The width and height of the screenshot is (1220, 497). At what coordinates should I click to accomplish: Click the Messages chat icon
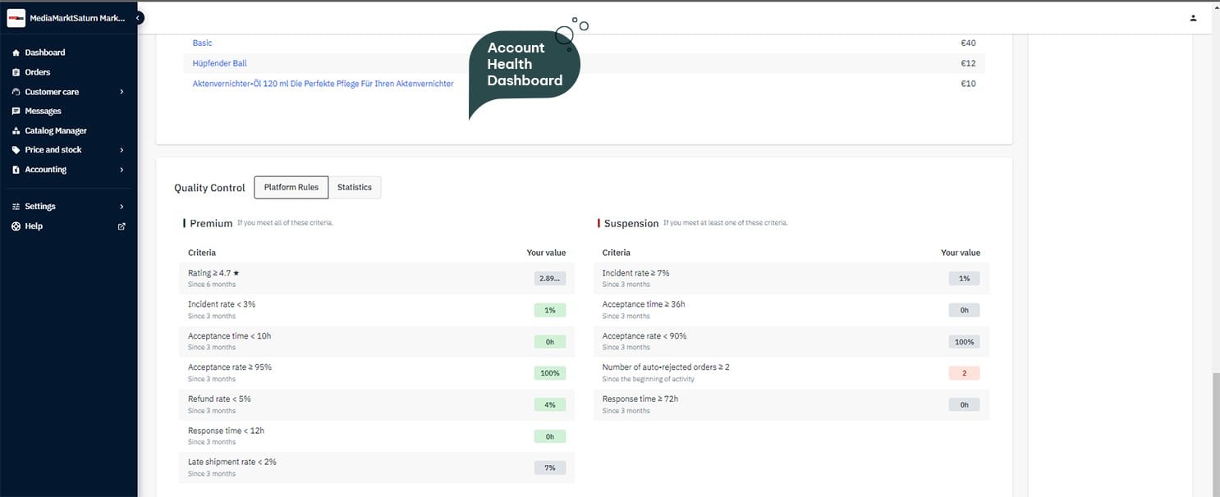coord(16,111)
